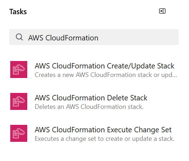Add the Execute Change Set task from results

pyautogui.click(x=94, y=133)
